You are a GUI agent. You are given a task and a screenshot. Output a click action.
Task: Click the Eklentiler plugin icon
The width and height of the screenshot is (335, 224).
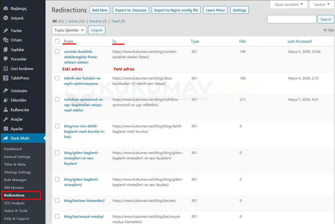tap(6, 100)
